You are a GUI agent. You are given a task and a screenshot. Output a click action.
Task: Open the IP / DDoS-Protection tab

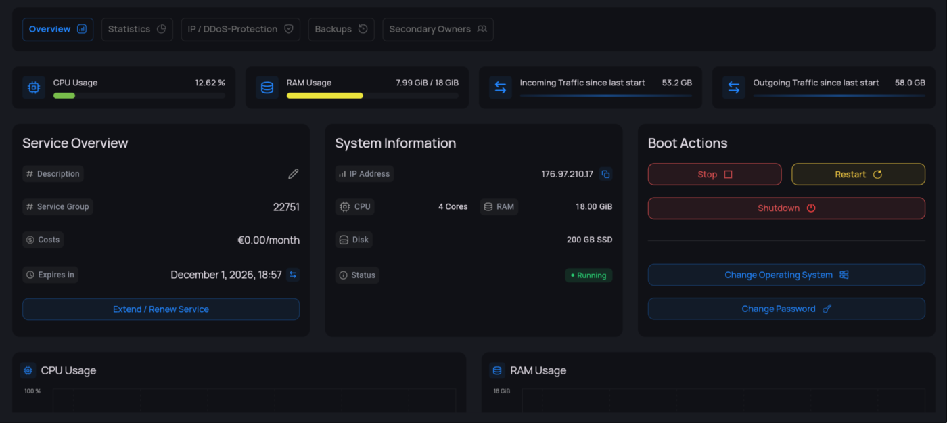[x=240, y=29]
